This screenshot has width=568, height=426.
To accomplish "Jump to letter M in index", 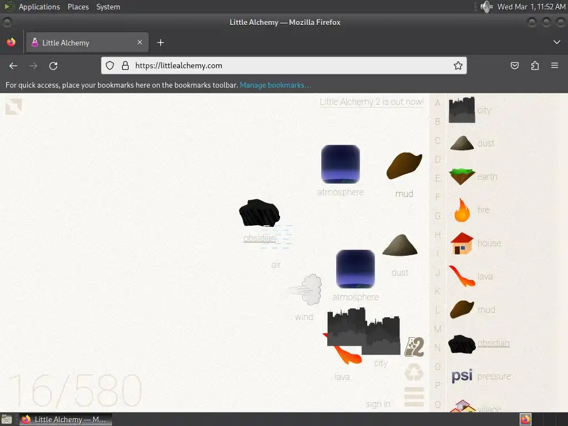I will point(438,329).
